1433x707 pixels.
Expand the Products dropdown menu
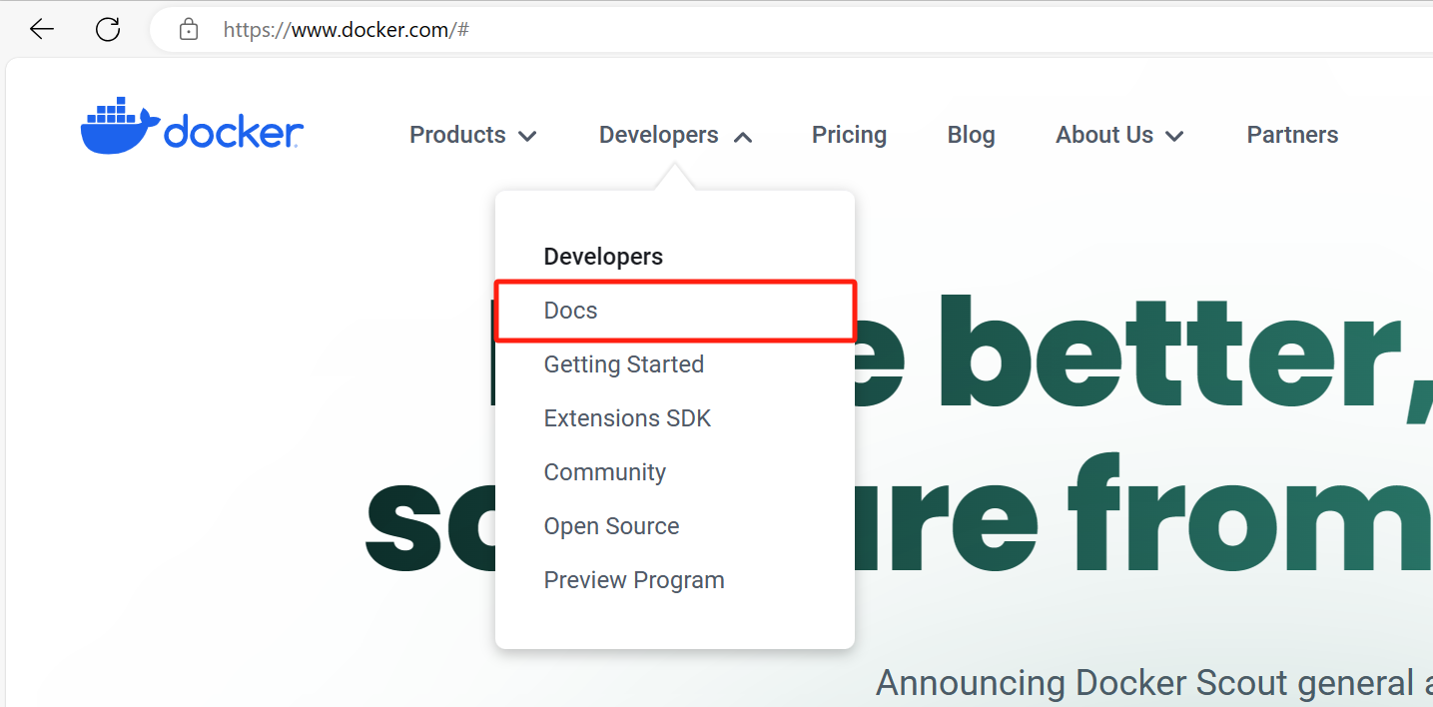(x=473, y=135)
